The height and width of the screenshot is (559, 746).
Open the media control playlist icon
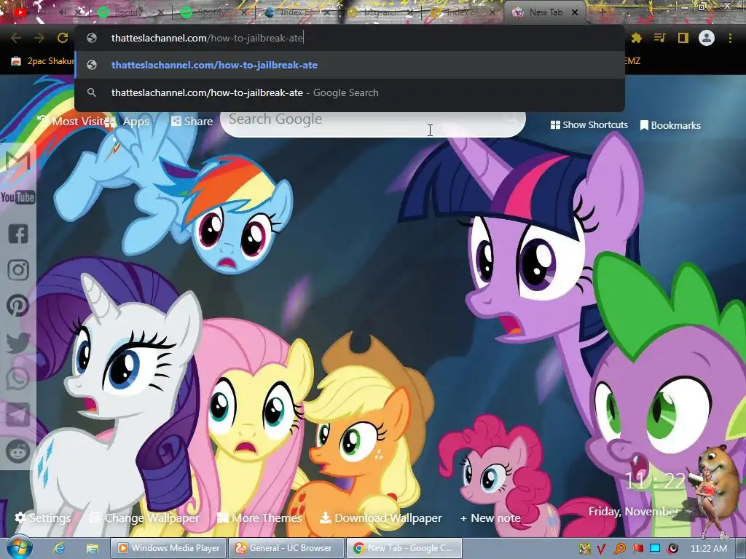659,38
